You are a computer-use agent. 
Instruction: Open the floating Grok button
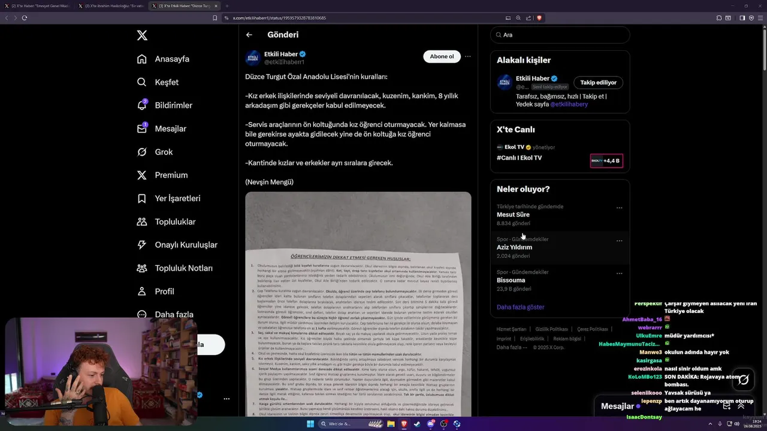pos(744,380)
